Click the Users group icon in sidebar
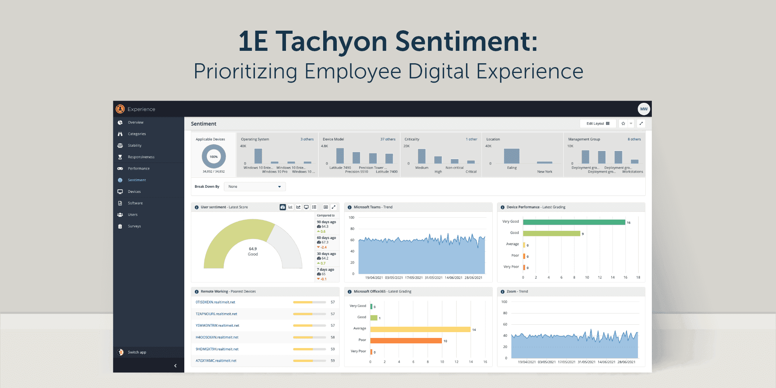Screen dimensions: 776x388 coord(120,215)
